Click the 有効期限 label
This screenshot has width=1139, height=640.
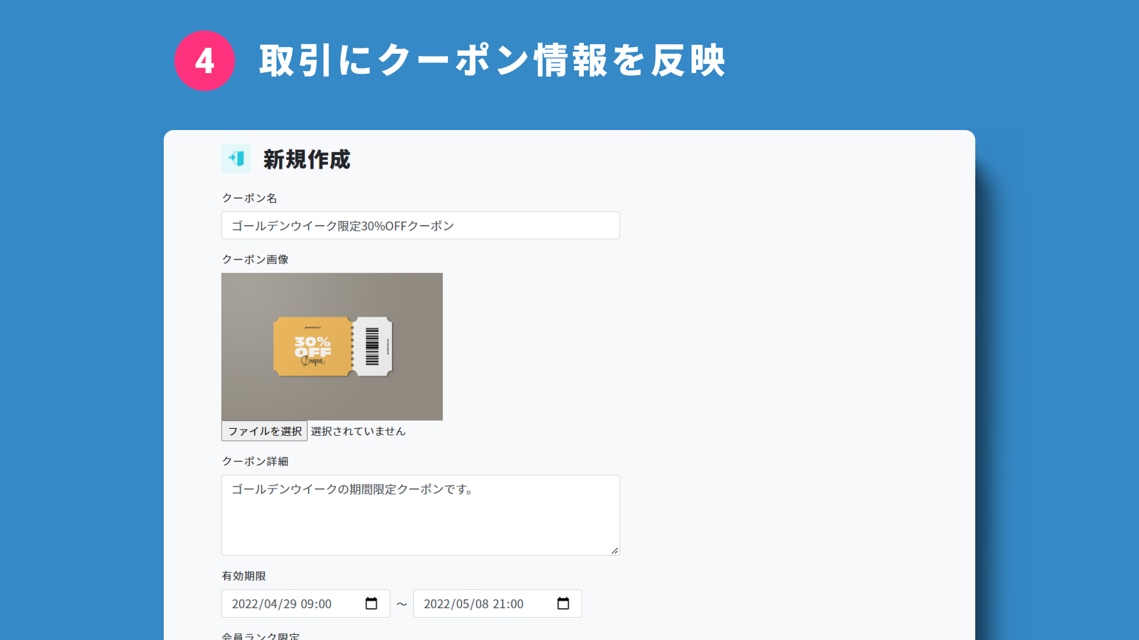click(244, 576)
